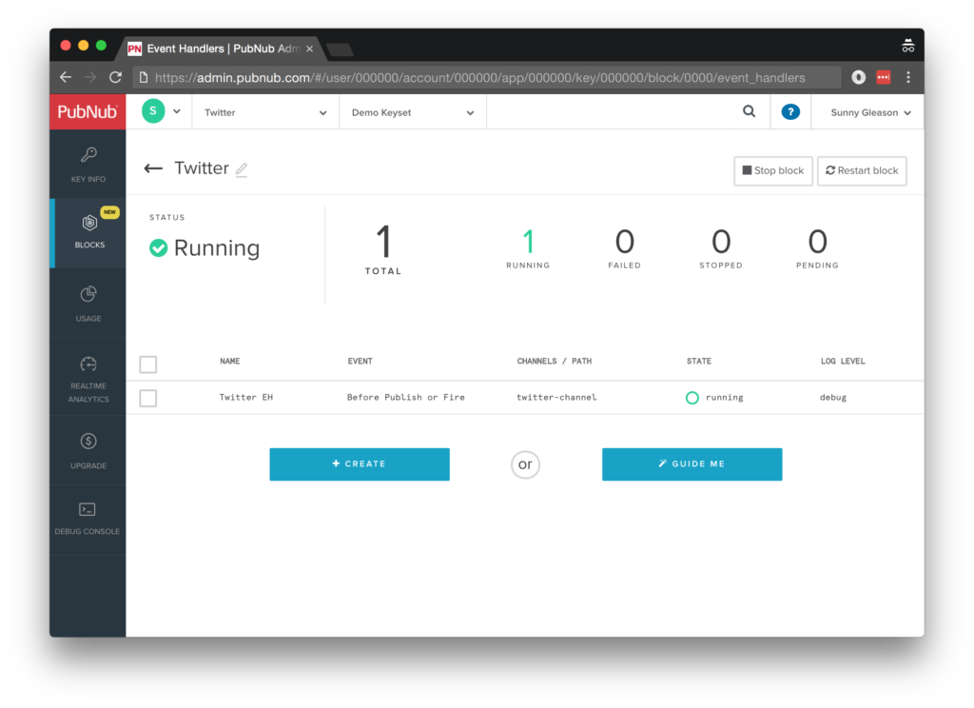
Task: Open Realtime Analytics in the sidebar
Action: (x=88, y=377)
